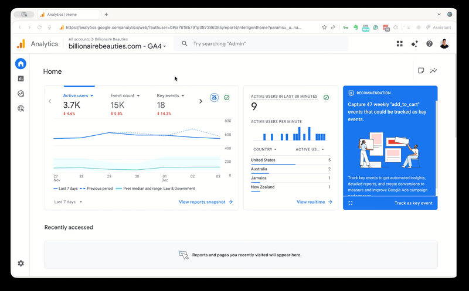Click the notes icon beside Insights
This screenshot has height=291, width=469.
tap(420, 71)
